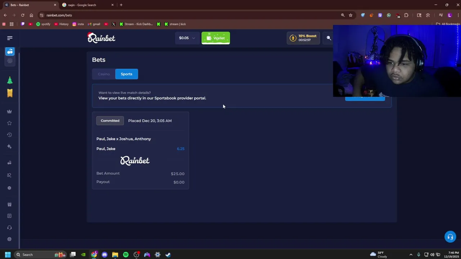The image size is (461, 259).
Task: Open the taskbar weather widget
Action: click(x=378, y=255)
